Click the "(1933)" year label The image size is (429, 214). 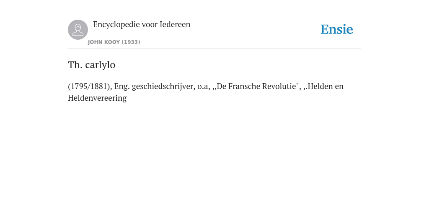click(131, 42)
